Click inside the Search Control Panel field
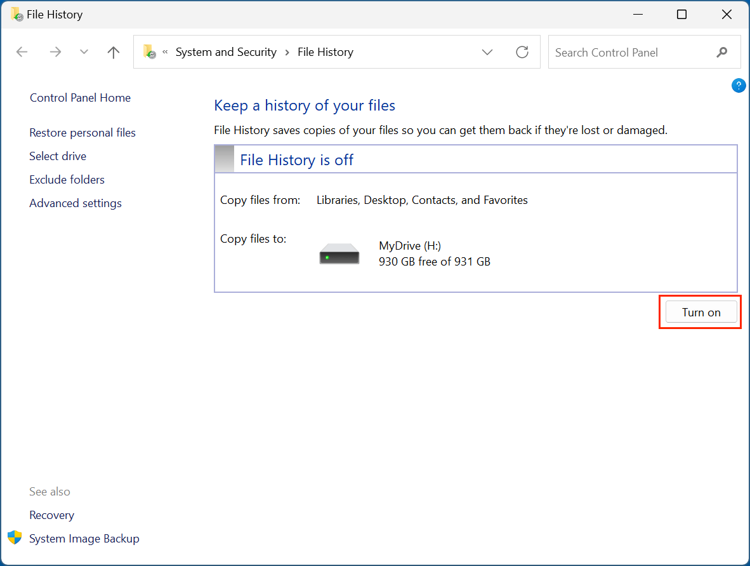This screenshot has width=750, height=566. point(622,52)
